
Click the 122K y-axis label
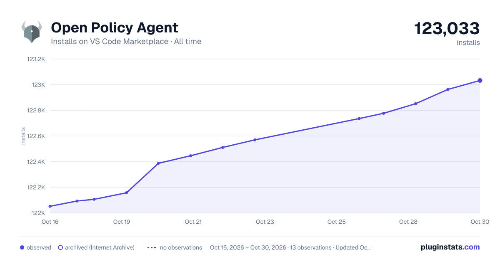tap(39, 213)
